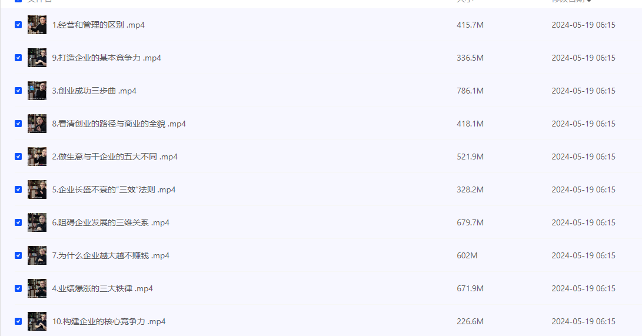Open file 9.打造企业的基本竞争力 .mp4

pos(106,58)
